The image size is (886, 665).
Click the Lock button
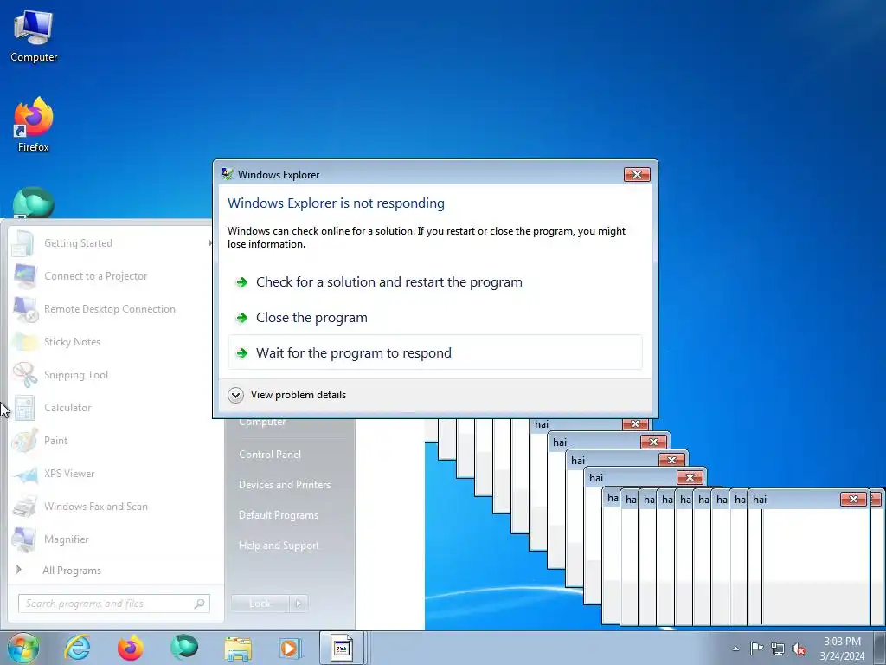260,604
